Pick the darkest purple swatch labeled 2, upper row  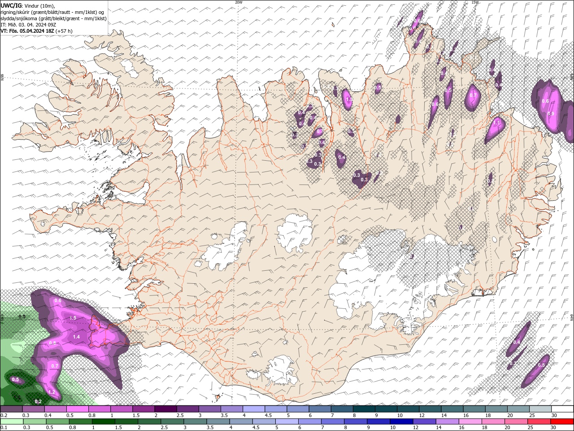pyautogui.click(x=165, y=409)
